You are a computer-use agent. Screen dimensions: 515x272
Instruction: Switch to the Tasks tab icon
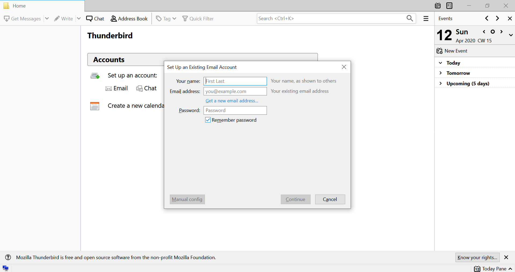(449, 6)
